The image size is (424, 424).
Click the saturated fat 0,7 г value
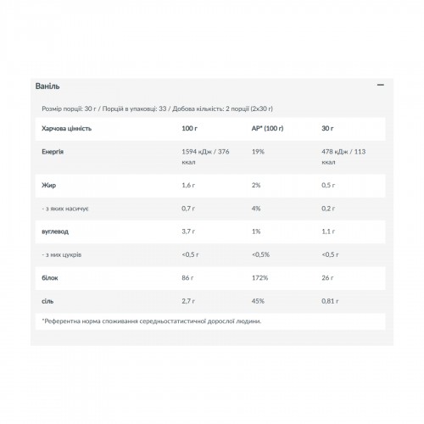click(x=188, y=209)
